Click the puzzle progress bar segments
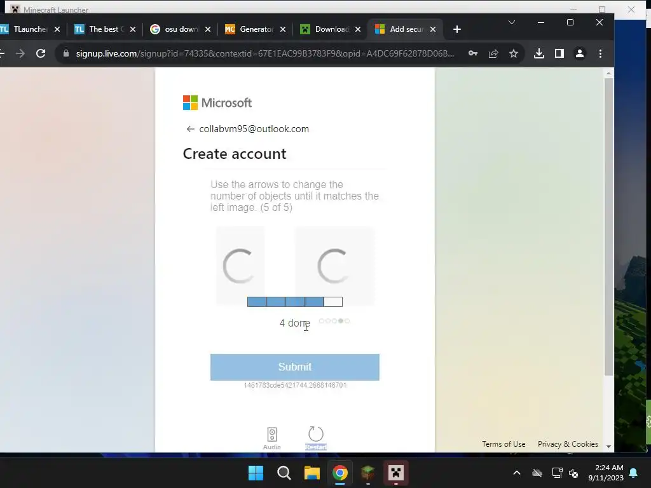Image resolution: width=651 pixels, height=488 pixels. click(295, 302)
